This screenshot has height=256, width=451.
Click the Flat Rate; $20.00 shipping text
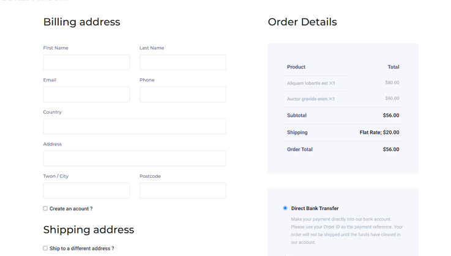(379, 133)
